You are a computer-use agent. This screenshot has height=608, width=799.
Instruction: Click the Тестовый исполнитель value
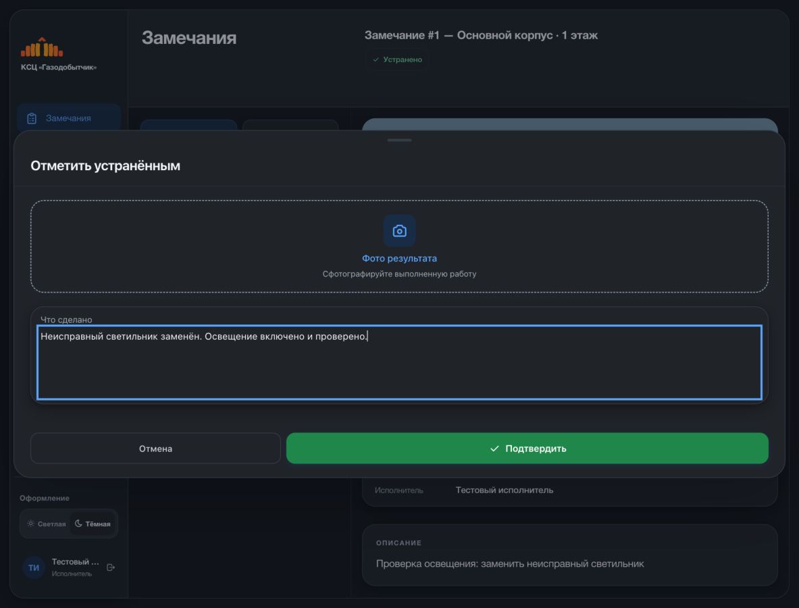(x=504, y=490)
